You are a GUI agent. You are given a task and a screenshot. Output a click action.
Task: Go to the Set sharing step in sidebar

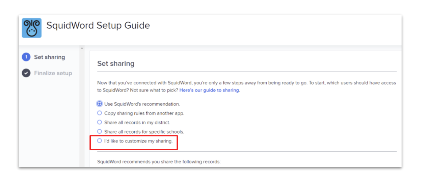(49, 57)
